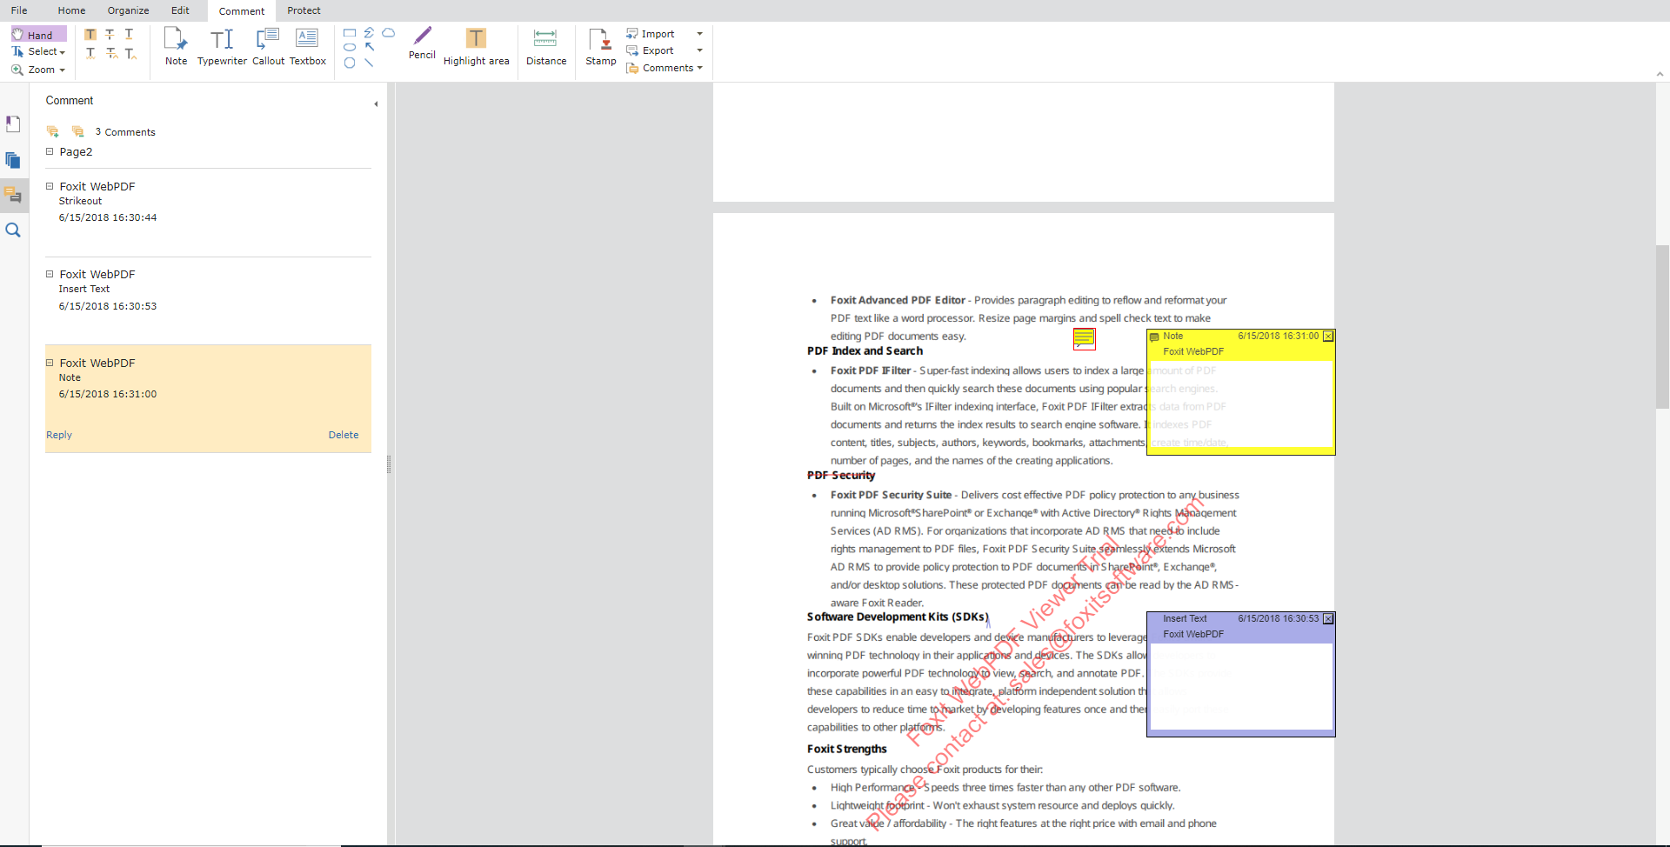Open the Export comments dropdown arrow

(699, 50)
